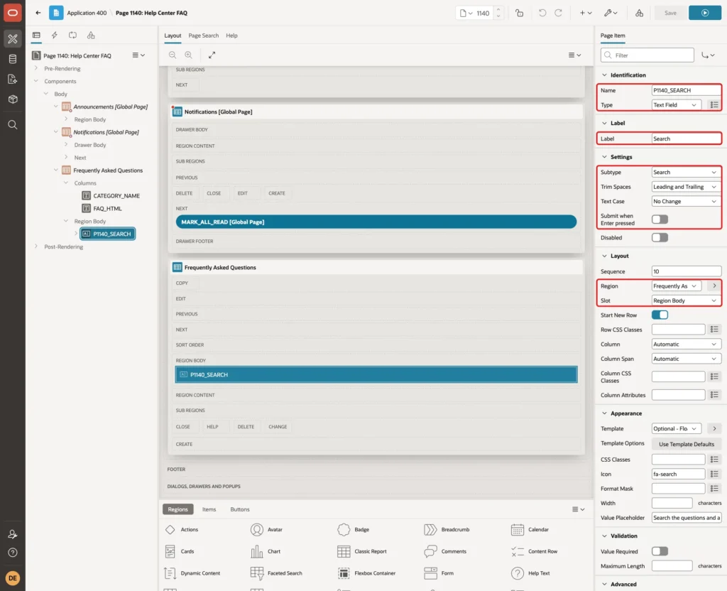
Task: Switch to Rendering tree tab
Action: point(36,36)
